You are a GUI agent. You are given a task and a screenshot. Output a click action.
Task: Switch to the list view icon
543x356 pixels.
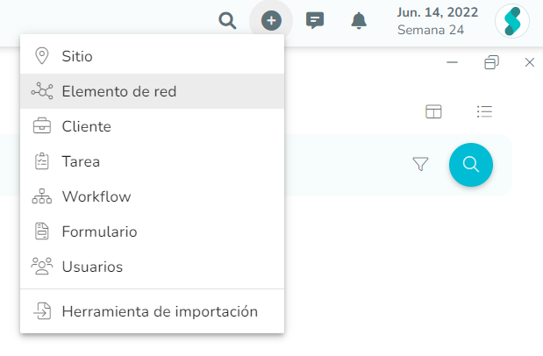484,111
